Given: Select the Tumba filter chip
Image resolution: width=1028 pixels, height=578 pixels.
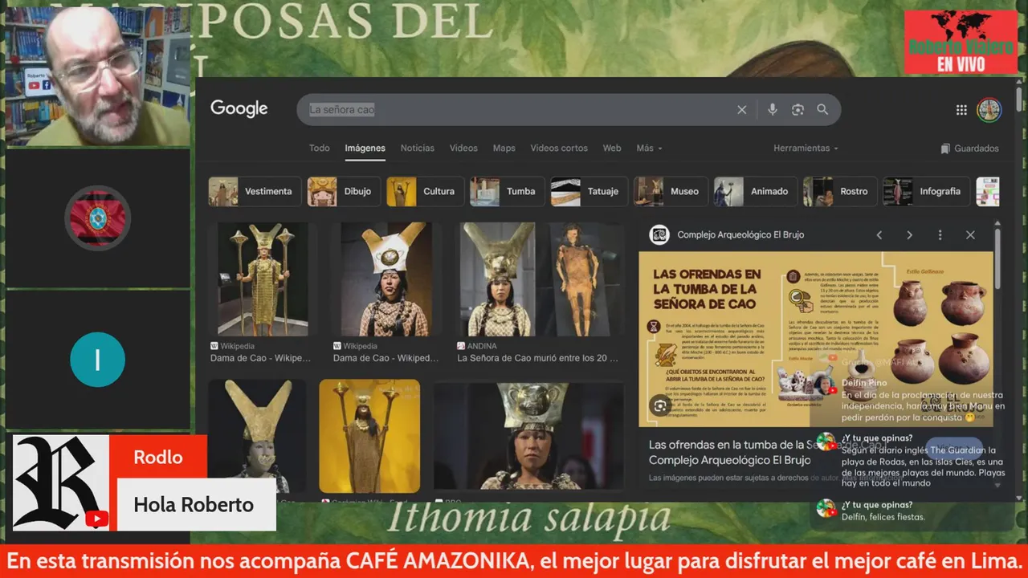Looking at the screenshot, I should coord(507,192).
